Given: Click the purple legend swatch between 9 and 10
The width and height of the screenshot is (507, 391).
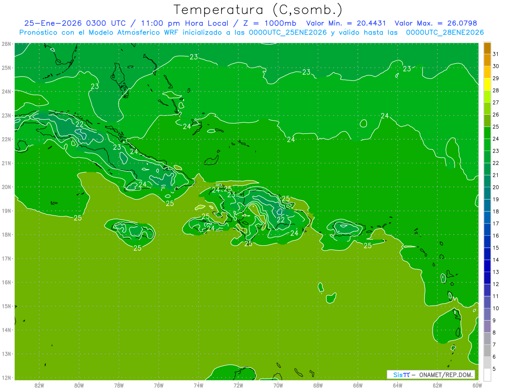Looking at the screenshot, I should [x=487, y=314].
